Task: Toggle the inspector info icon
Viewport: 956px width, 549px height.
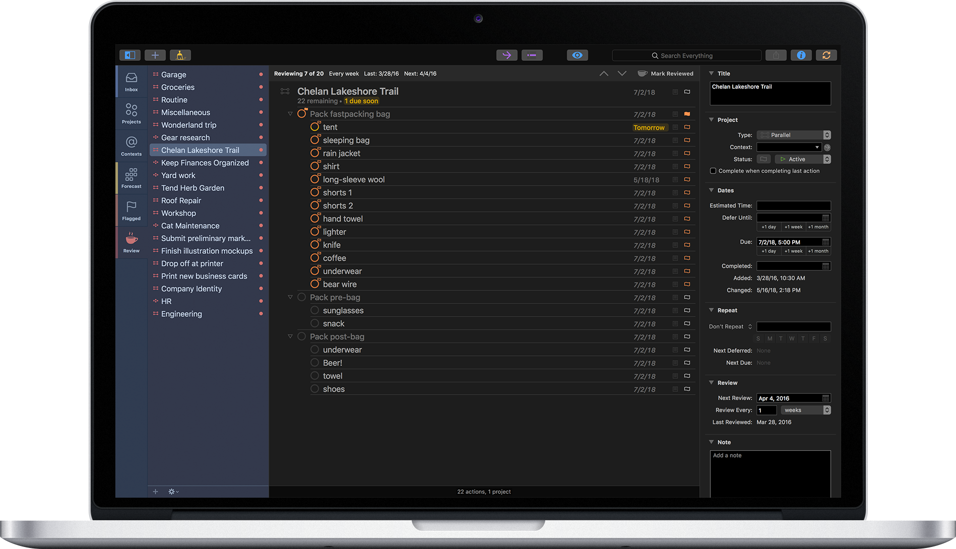Action: [801, 55]
